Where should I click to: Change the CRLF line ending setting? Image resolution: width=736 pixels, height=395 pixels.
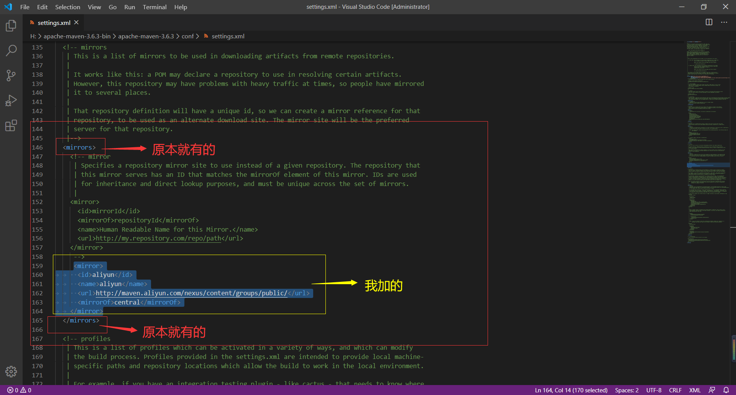(675, 390)
